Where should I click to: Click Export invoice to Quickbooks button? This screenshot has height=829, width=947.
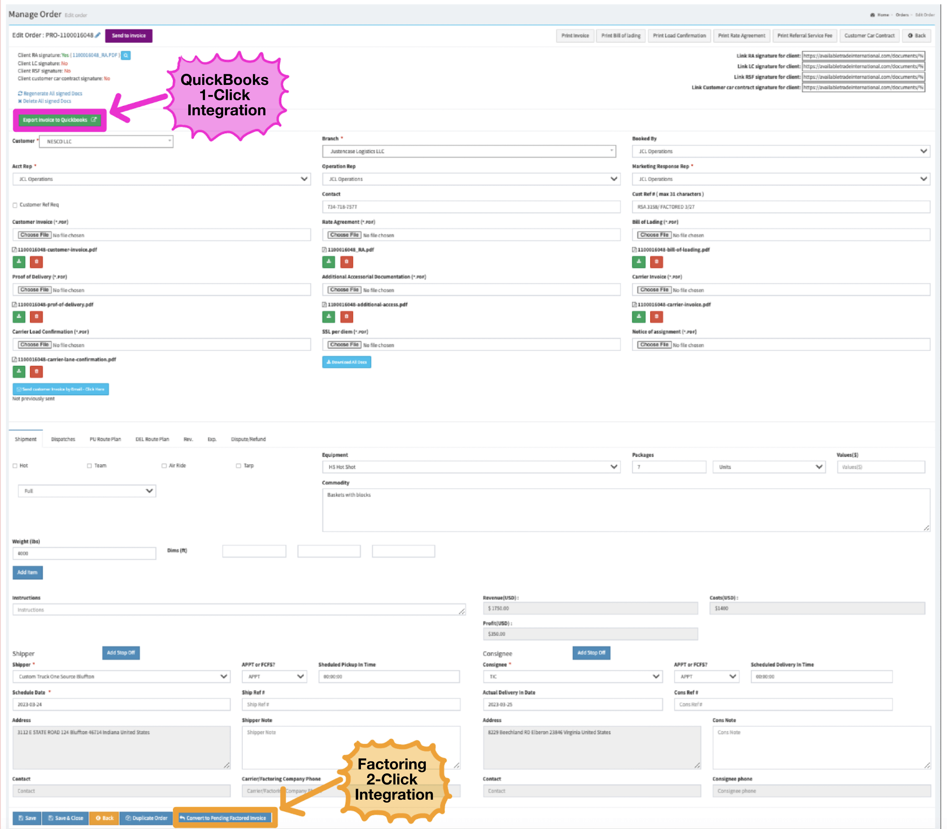click(59, 120)
